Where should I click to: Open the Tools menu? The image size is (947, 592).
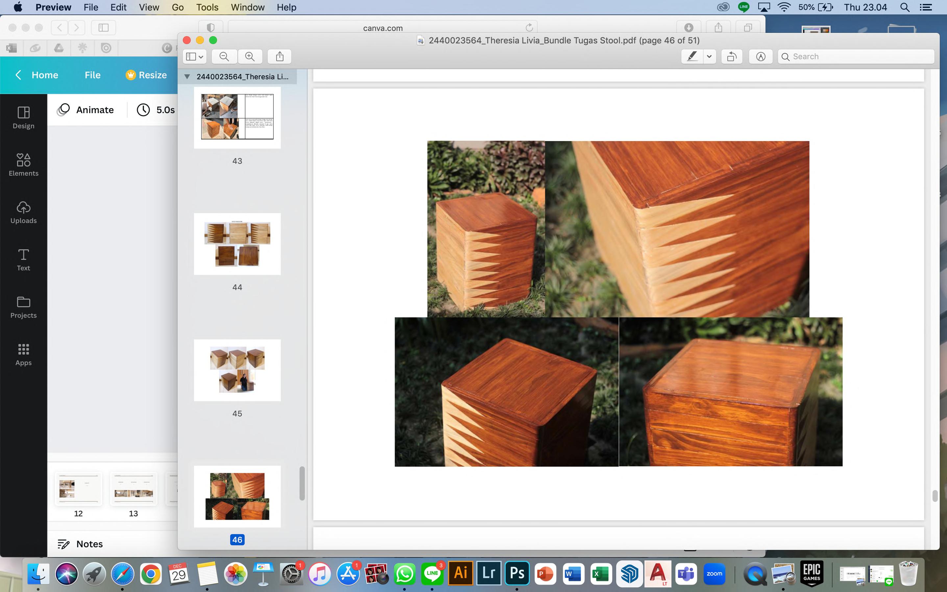pyautogui.click(x=207, y=7)
